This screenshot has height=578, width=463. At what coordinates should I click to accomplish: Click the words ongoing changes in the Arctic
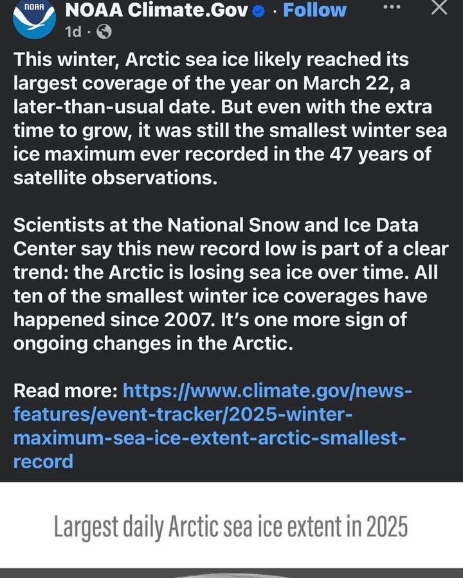coord(153,344)
